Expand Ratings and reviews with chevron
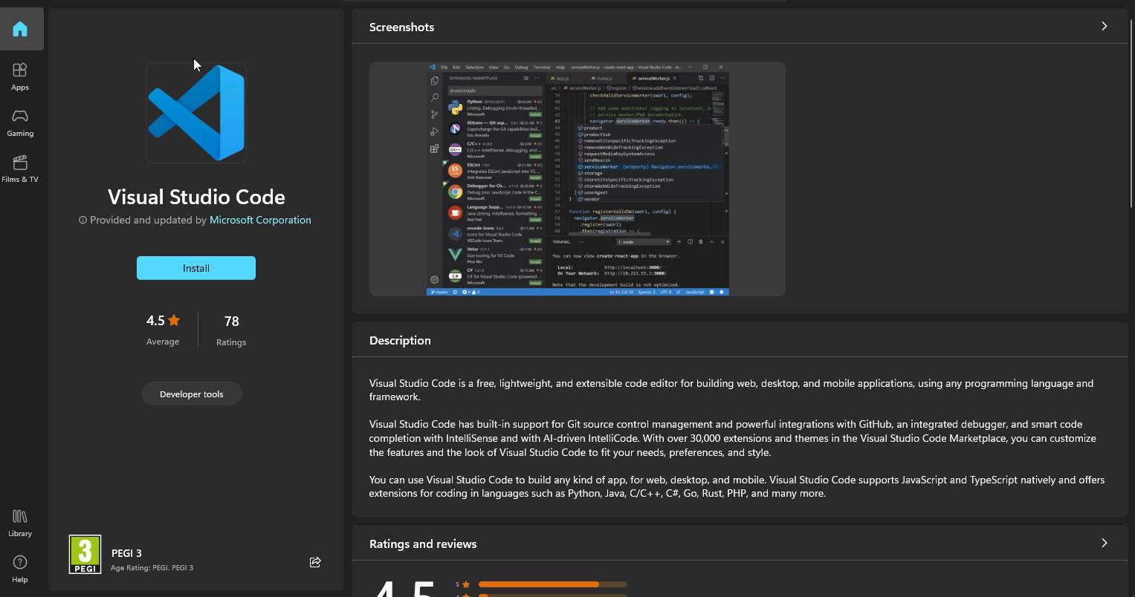 [1104, 544]
